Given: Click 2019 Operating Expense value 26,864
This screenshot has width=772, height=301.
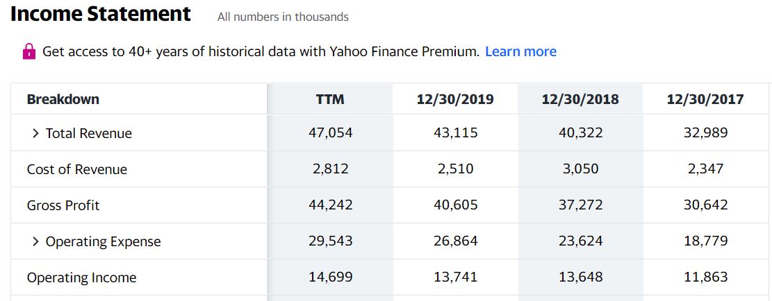Looking at the screenshot, I should tap(455, 241).
